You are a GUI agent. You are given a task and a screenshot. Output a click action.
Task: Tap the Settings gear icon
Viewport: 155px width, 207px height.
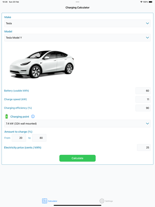102,201
